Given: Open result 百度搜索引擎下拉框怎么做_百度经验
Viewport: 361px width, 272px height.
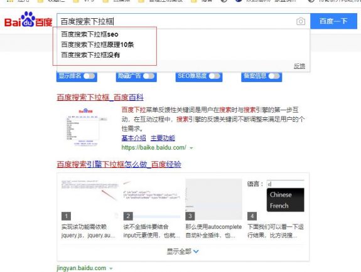Looking at the screenshot, I should tap(119, 164).
